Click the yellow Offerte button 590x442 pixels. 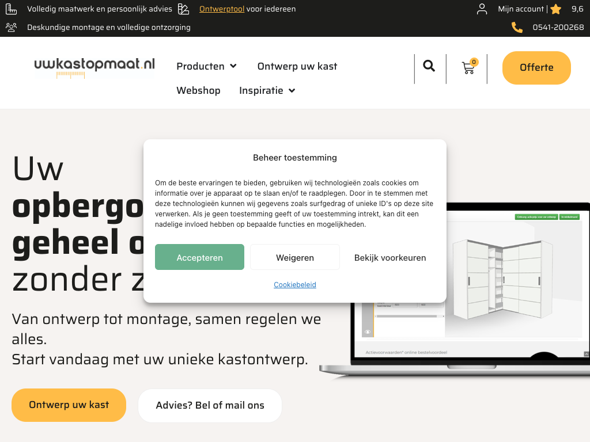click(536, 68)
